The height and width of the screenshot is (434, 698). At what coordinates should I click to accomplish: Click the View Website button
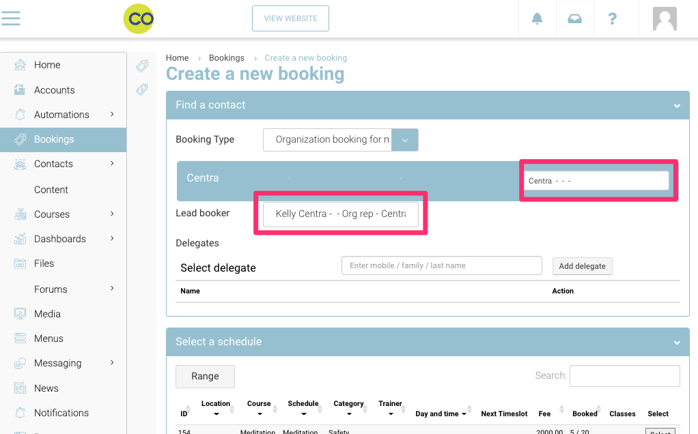pyautogui.click(x=290, y=18)
